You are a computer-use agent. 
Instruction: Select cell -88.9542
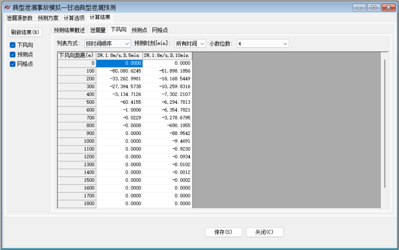point(167,133)
